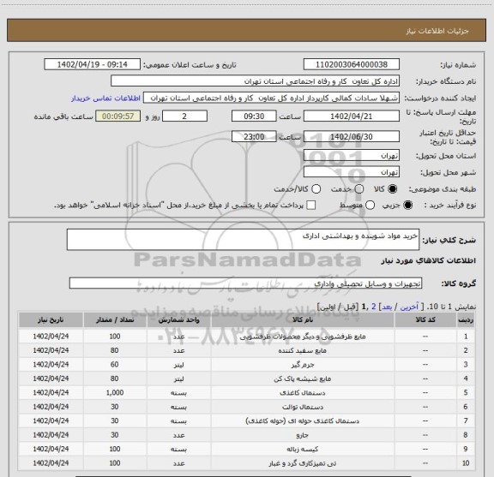Click the جزئیات اطلاعات نیاز header title
This screenshot has height=477, width=494.
[437, 31]
